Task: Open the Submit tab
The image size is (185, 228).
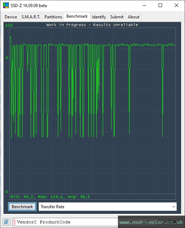Action: coord(117,17)
